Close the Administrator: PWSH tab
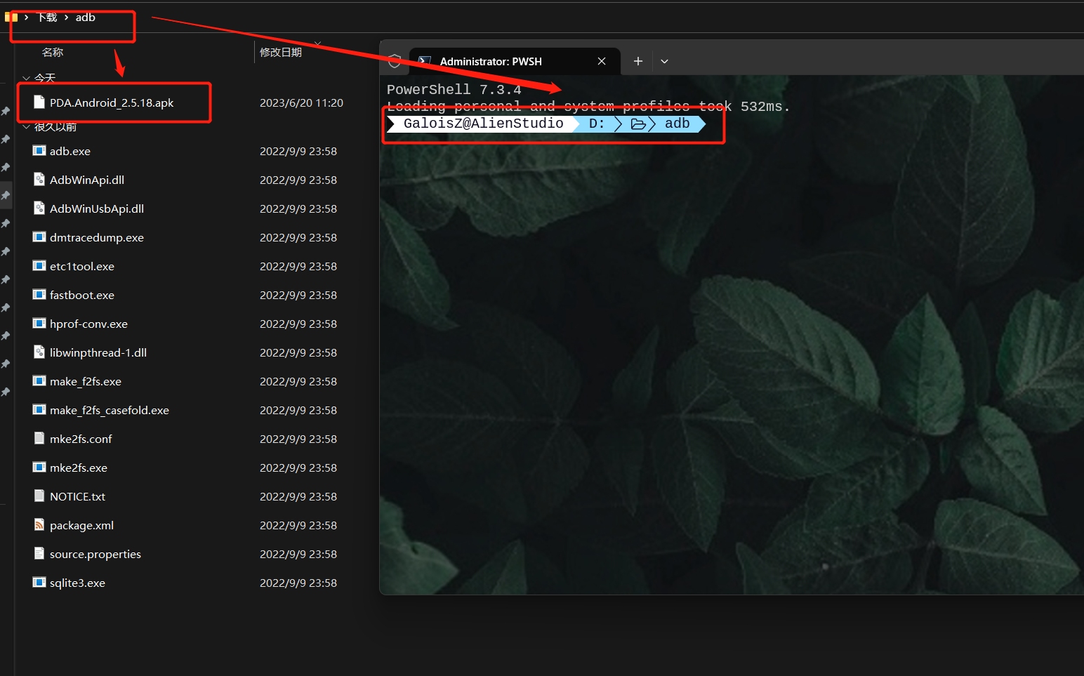Viewport: 1084px width, 676px height. pyautogui.click(x=602, y=61)
